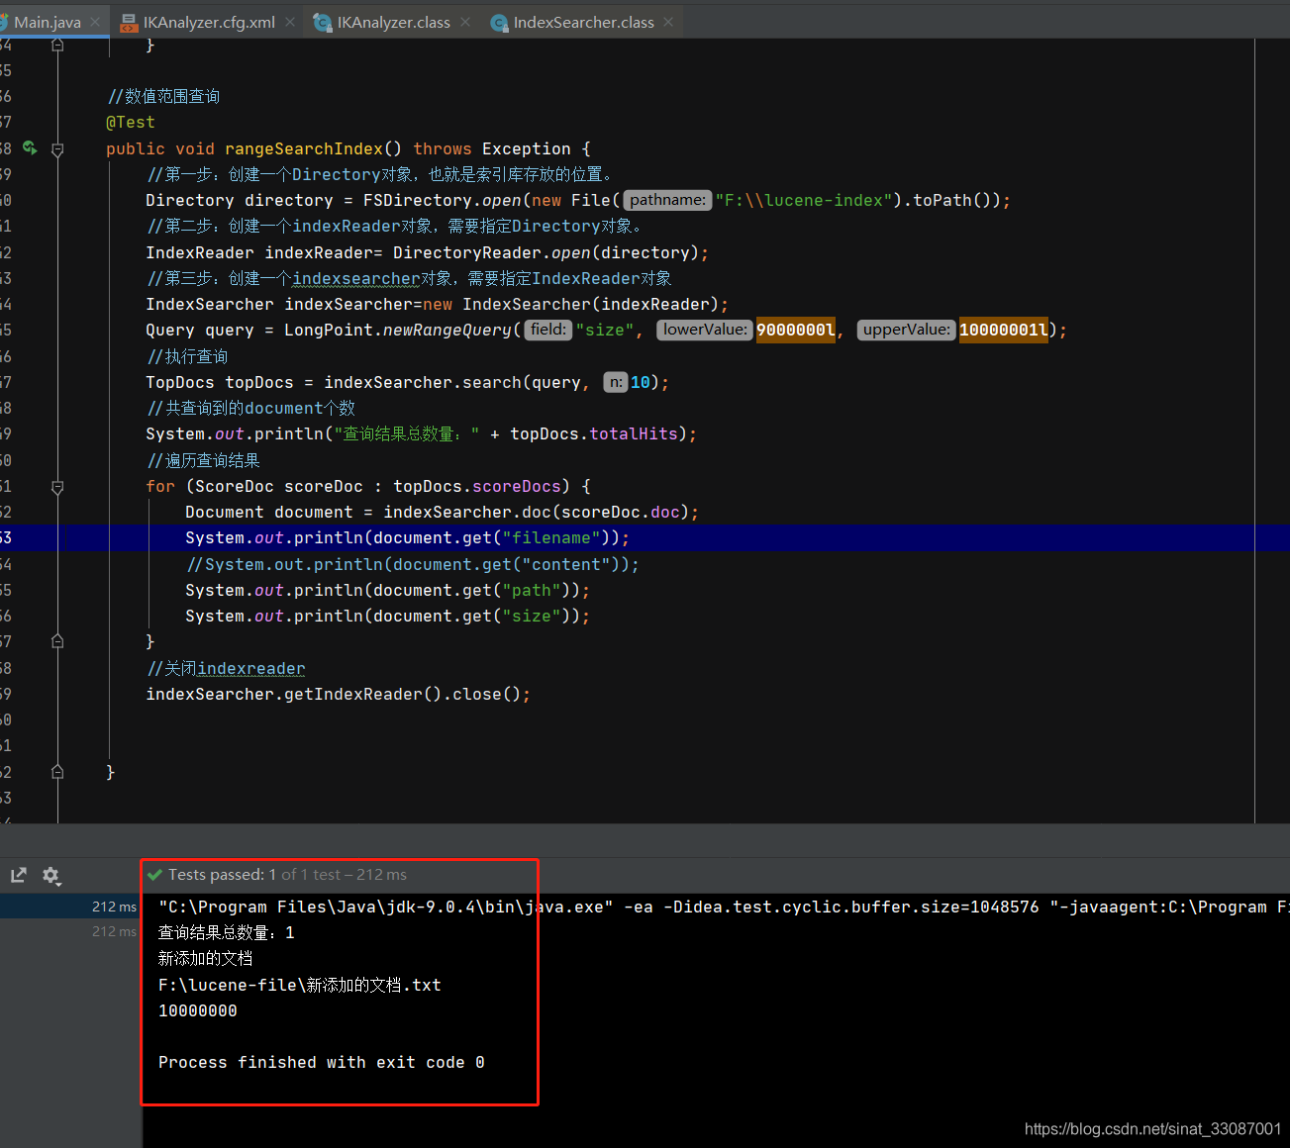Click the newRangeQuery method call

coord(447,331)
